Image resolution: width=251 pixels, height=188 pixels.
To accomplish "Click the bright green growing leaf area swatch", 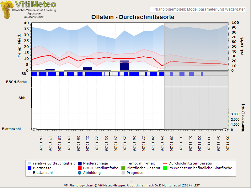I will [x=165, y=168].
